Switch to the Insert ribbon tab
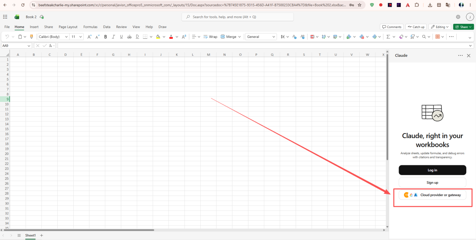 34,27
